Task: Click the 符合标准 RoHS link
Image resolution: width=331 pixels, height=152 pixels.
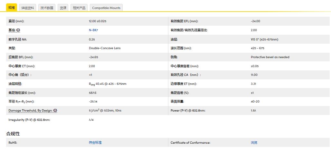Action: (x=95, y=143)
